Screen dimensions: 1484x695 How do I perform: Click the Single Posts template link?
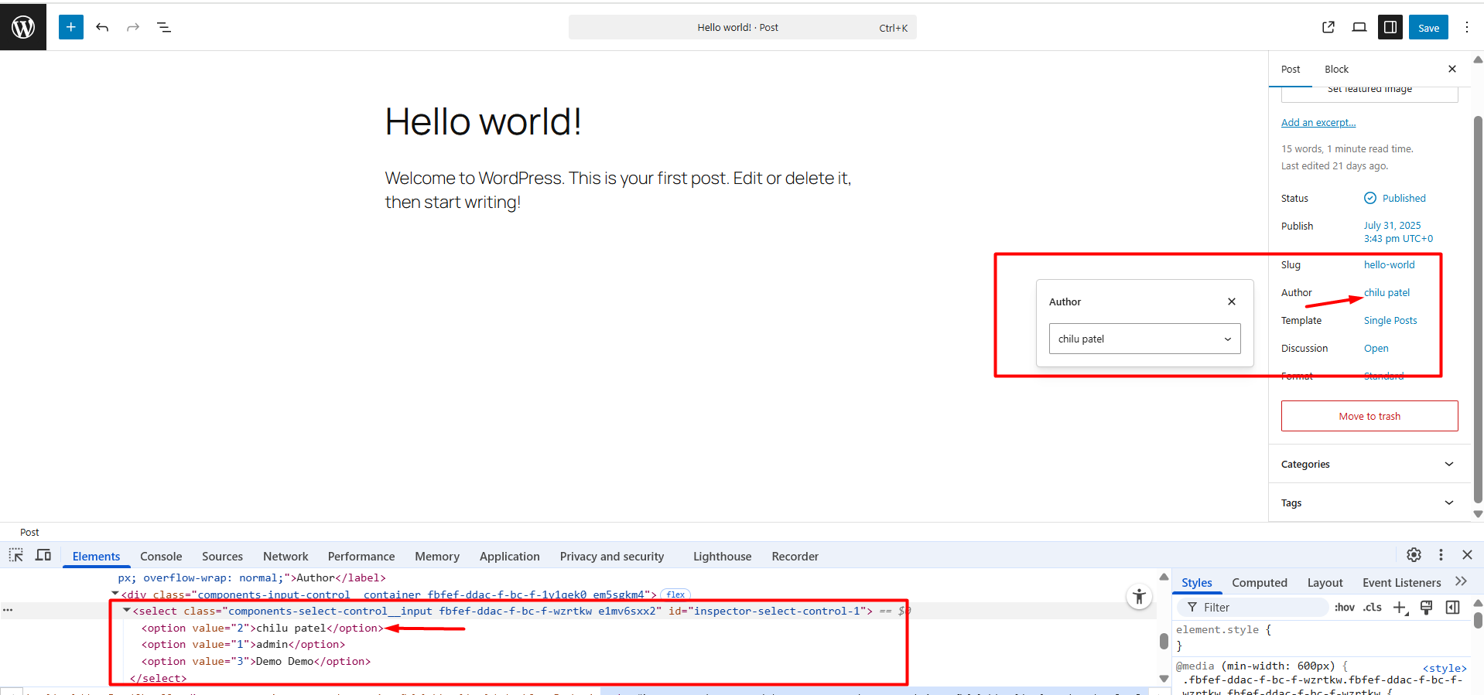tap(1390, 320)
